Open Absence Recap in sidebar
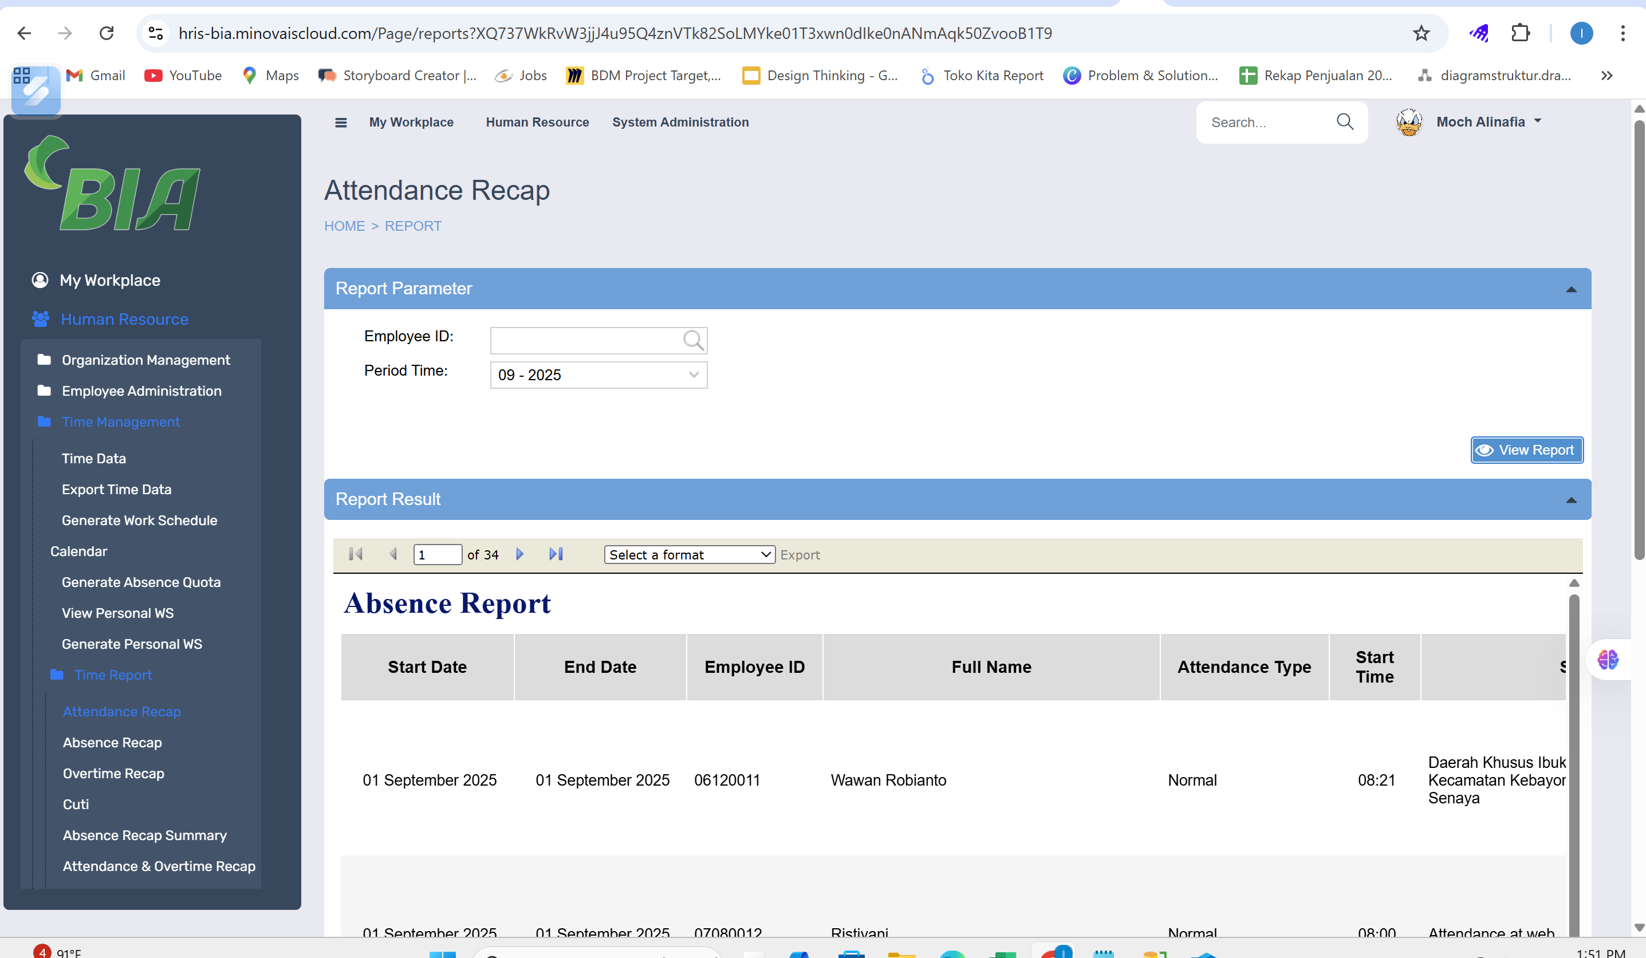 (x=112, y=743)
